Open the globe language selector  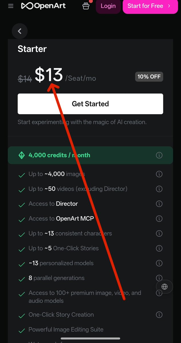pos(165,287)
